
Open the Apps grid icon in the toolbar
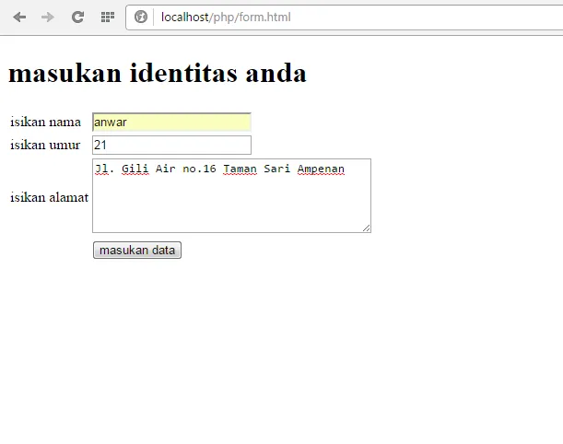click(x=107, y=17)
